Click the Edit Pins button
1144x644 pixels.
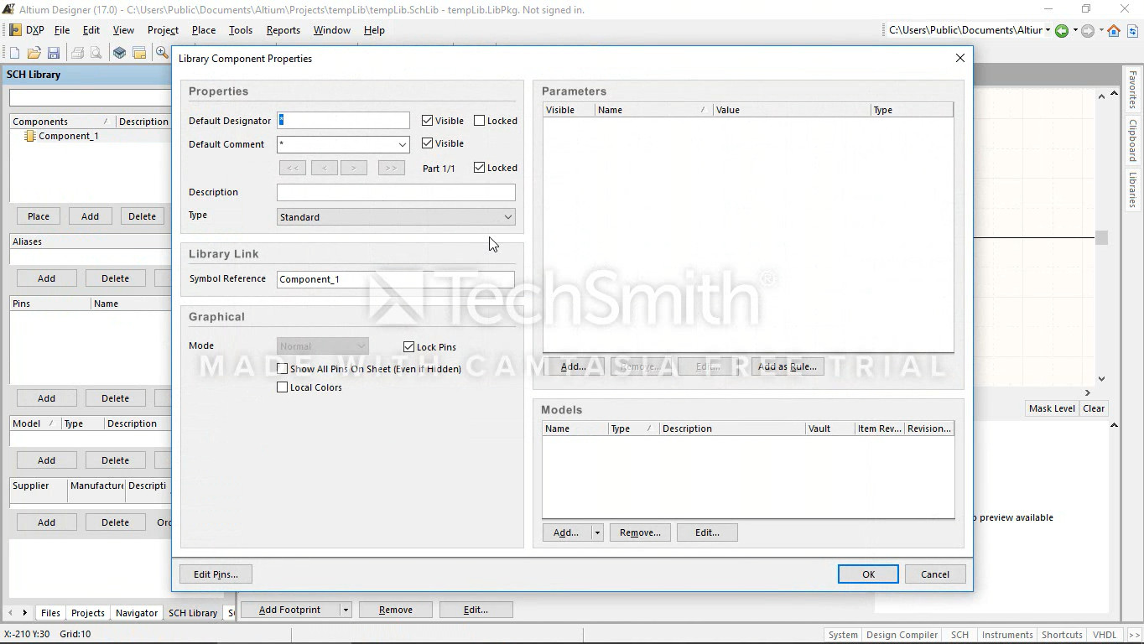[x=216, y=574]
